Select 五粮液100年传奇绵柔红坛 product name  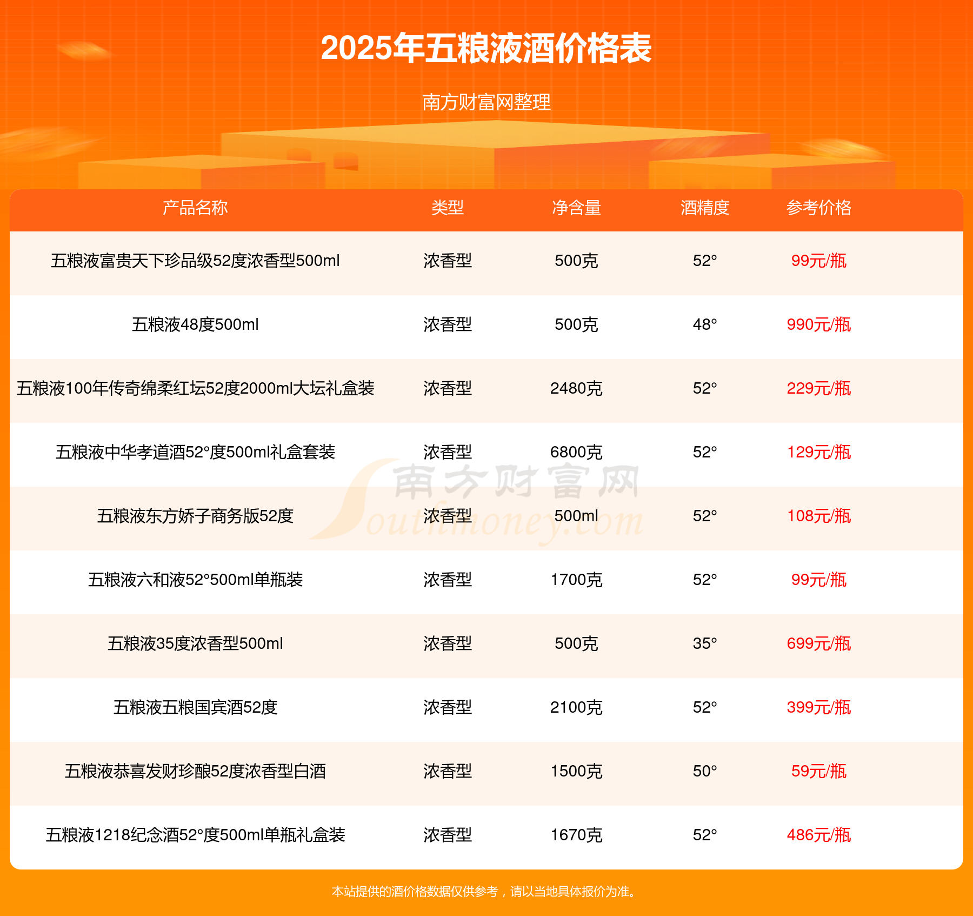[x=195, y=389]
